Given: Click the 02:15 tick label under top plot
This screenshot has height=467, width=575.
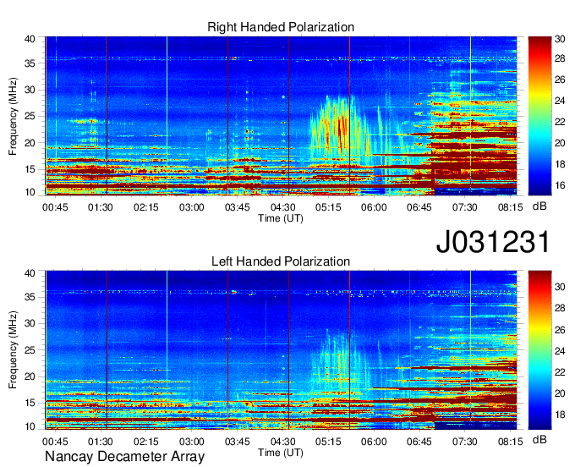Looking at the screenshot, I should click(x=146, y=207).
